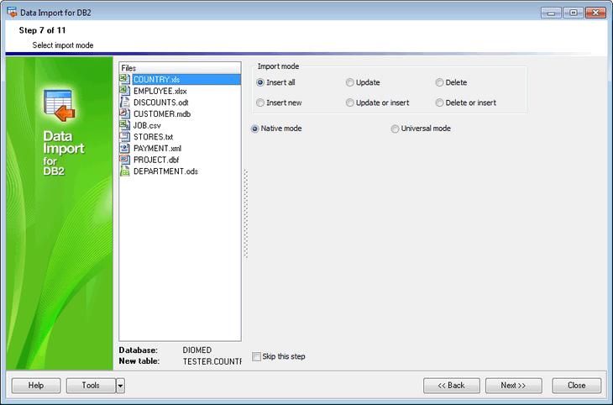Image resolution: width=613 pixels, height=405 pixels.
Task: Return to previous step with << Back
Action: point(452,386)
